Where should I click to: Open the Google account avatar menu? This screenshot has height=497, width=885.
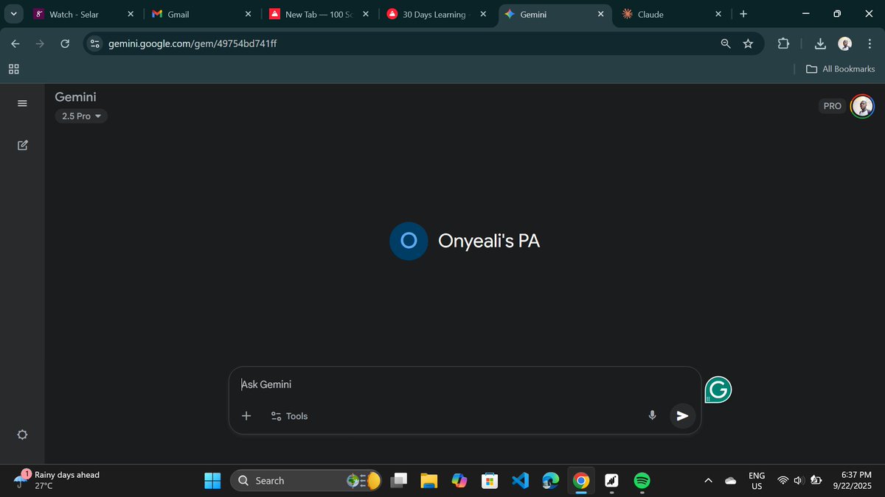point(862,105)
